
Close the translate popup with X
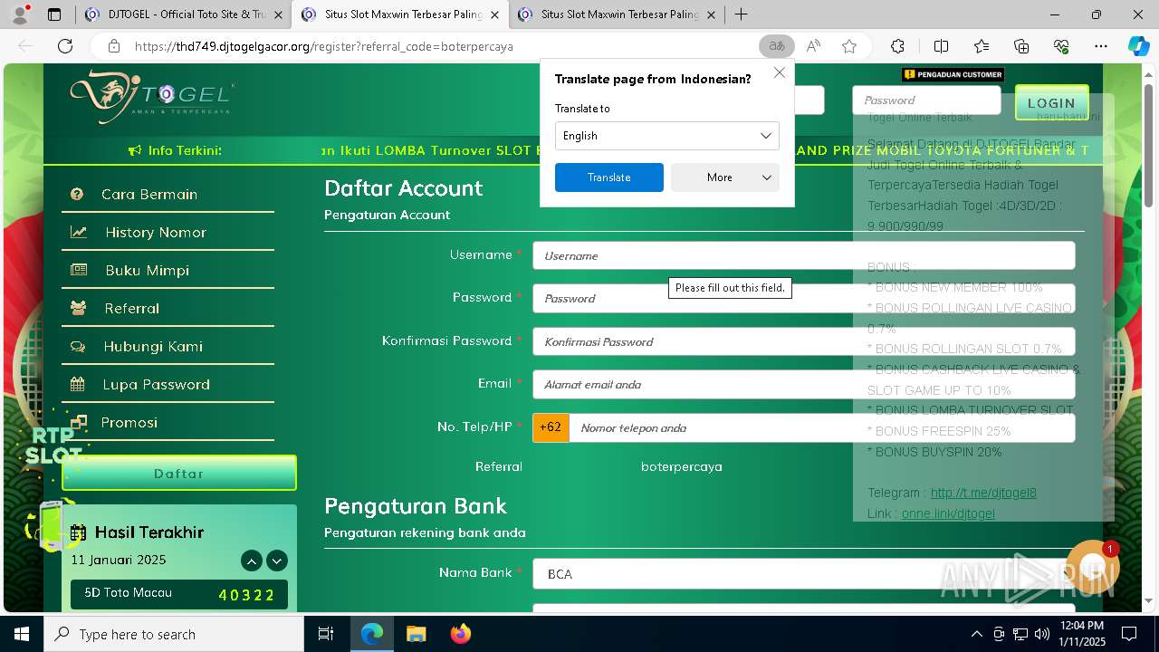coord(779,72)
